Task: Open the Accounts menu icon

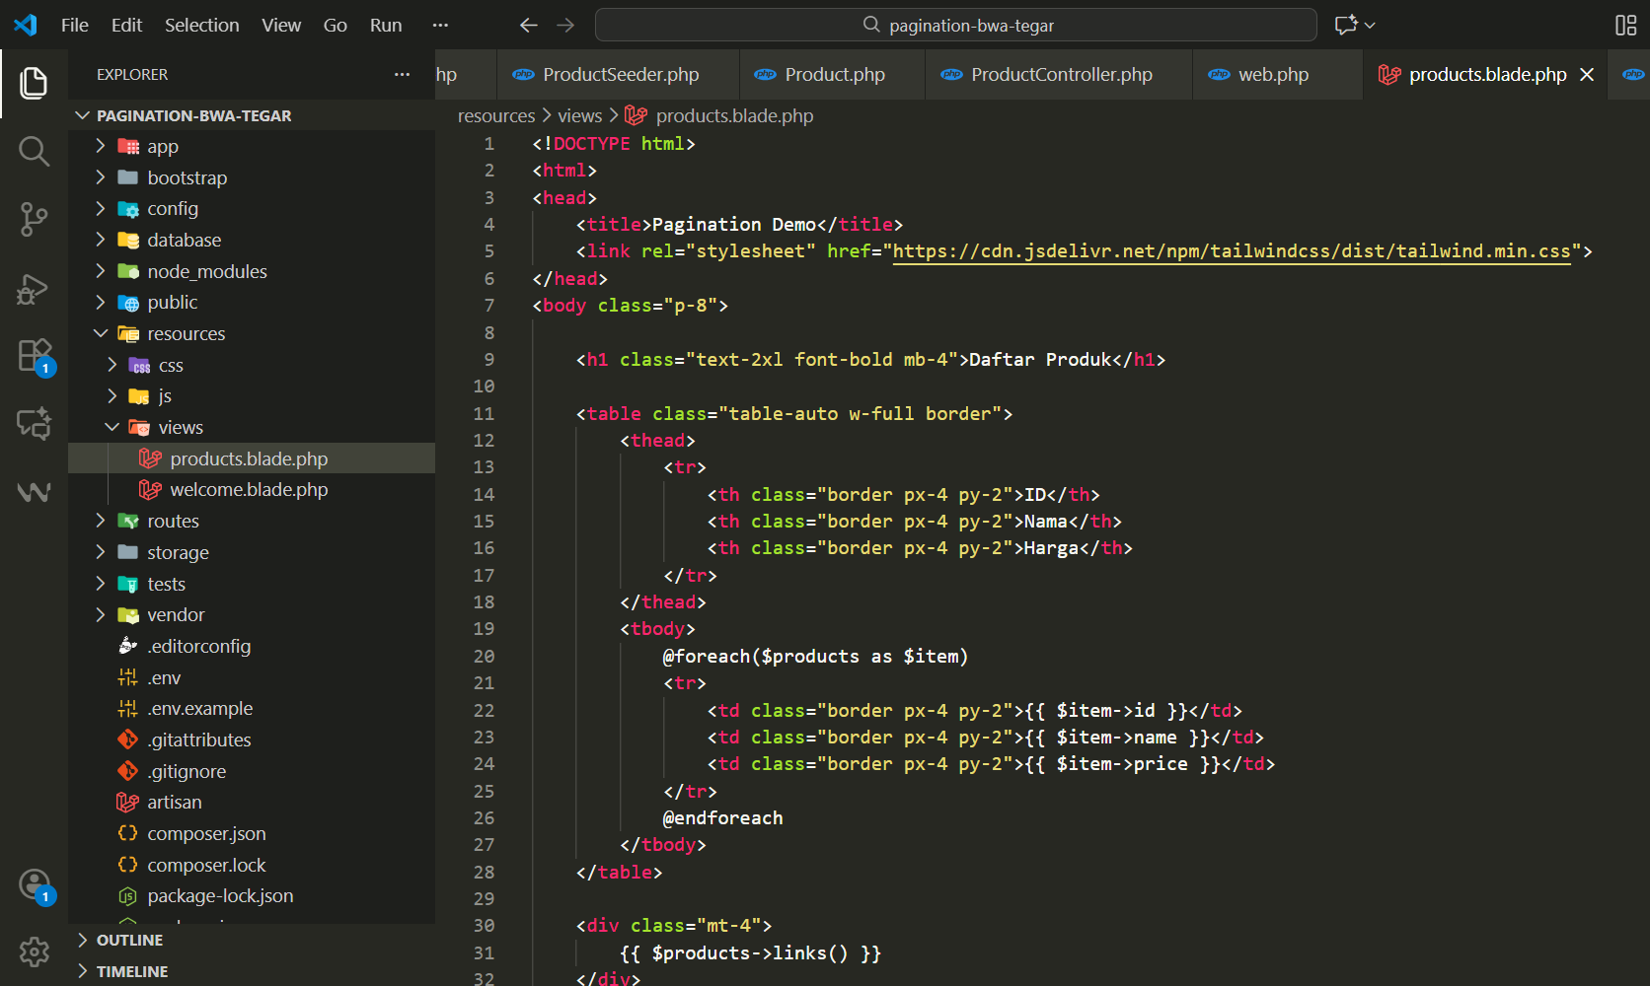Action: (x=34, y=884)
